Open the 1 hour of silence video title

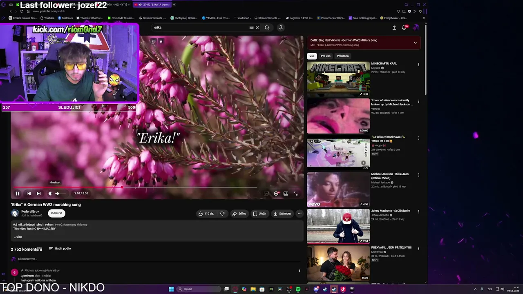391,102
